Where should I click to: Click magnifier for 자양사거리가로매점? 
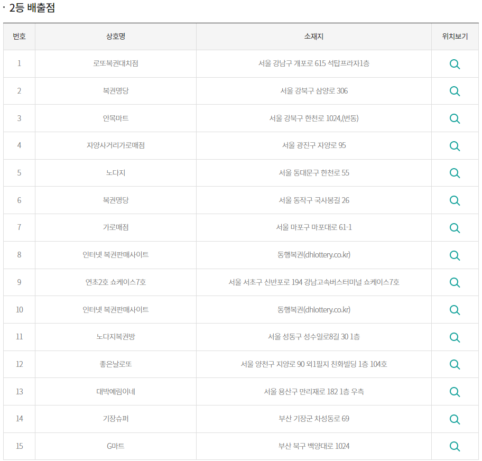[455, 146]
